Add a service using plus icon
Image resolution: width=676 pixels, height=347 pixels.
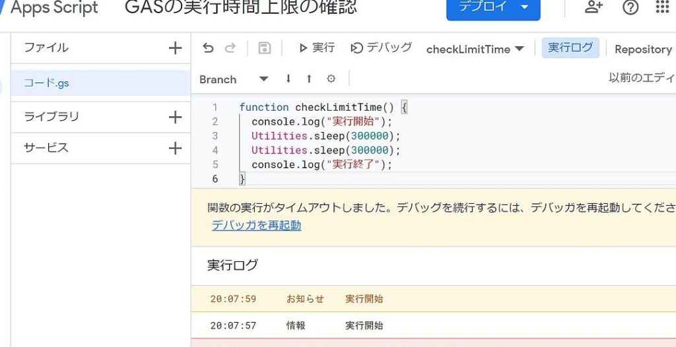175,148
